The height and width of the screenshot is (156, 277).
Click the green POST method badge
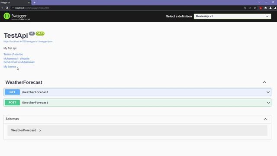tap(12, 103)
